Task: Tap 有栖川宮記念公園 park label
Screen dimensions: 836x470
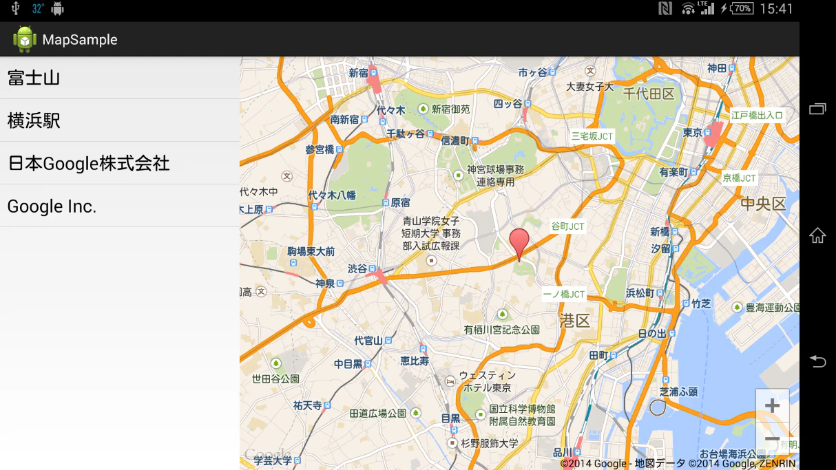Action: point(502,330)
